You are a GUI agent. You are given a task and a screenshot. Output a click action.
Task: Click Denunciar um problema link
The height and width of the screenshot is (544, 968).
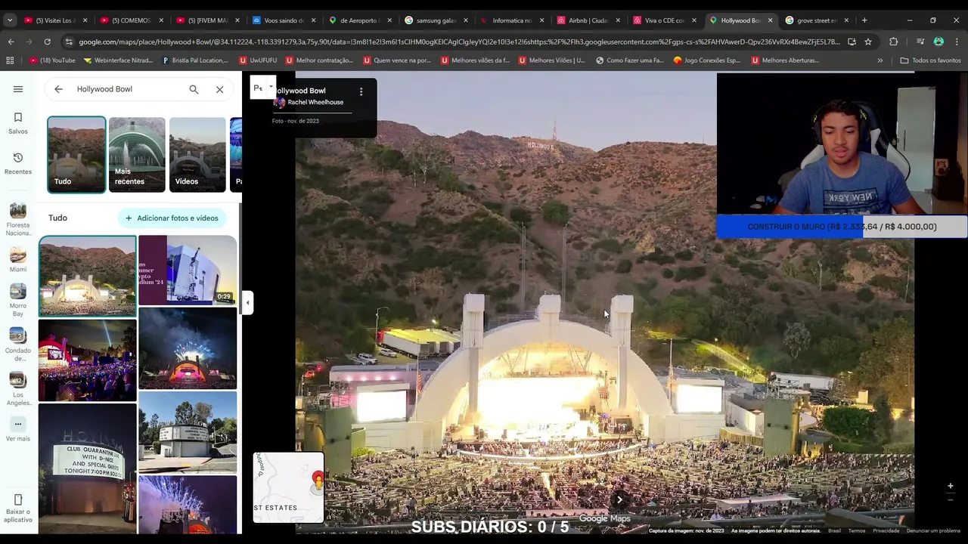[933, 530]
